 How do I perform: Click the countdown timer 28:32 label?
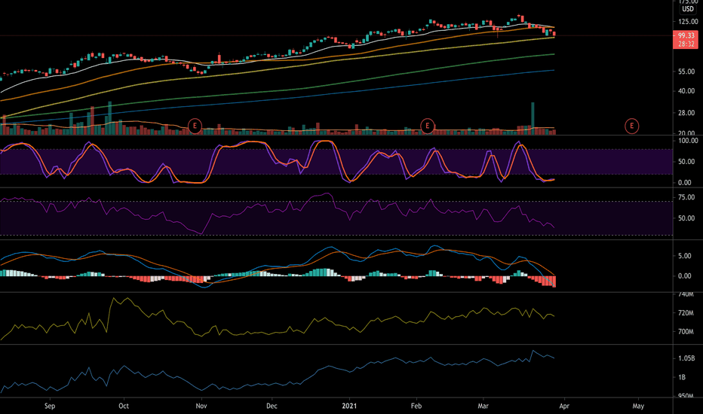click(x=686, y=44)
